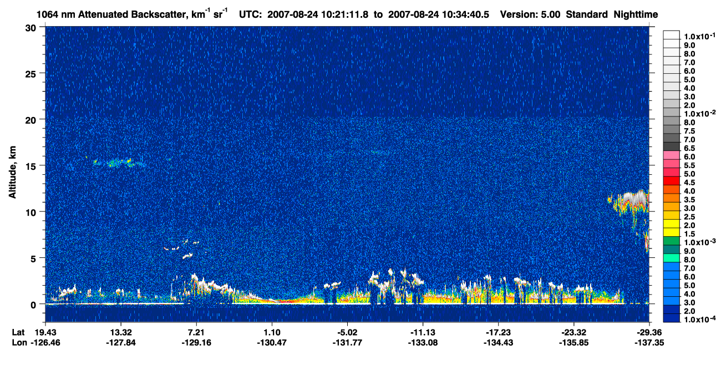The image size is (721, 370).
Task: Click the colorbar label '7.5'
Action: point(689,131)
